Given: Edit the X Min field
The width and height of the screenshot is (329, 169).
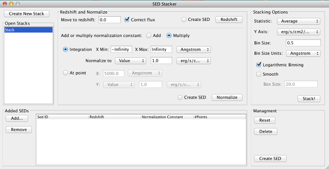Looking at the screenshot, I should pos(121,49).
